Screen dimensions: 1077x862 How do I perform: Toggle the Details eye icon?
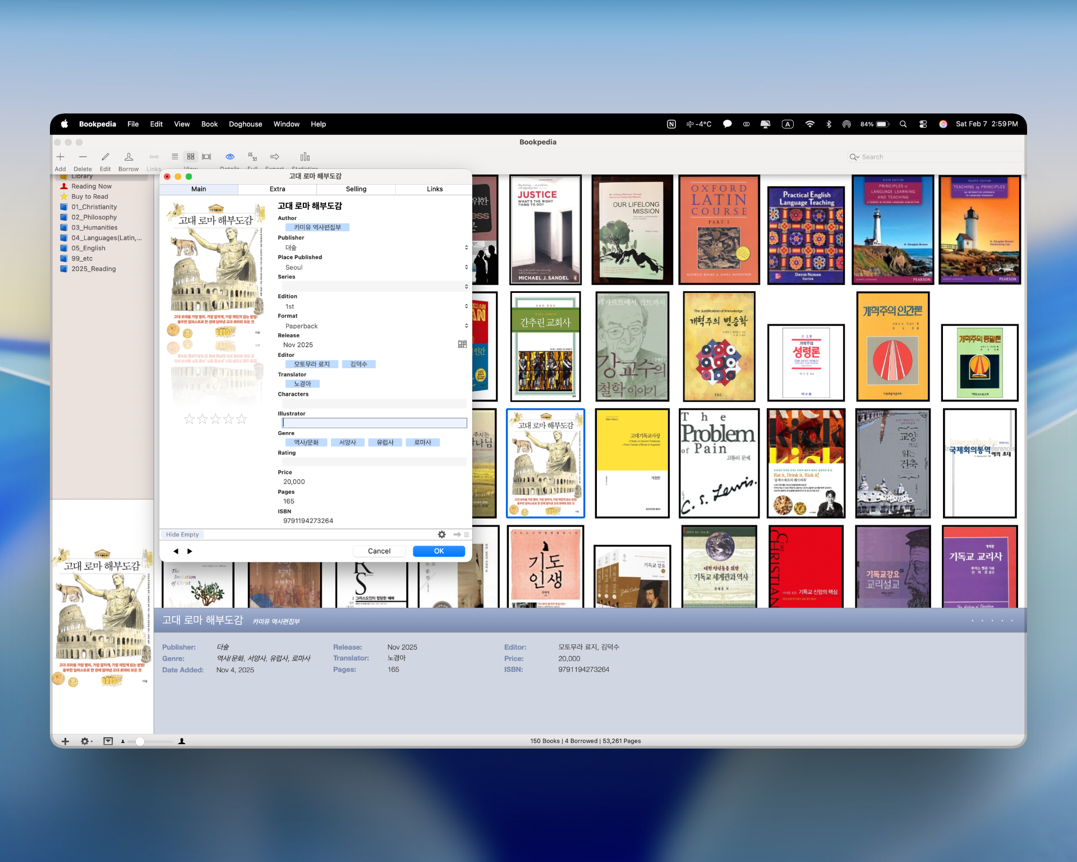230,157
